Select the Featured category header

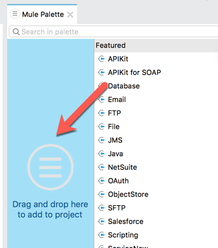(x=156, y=45)
